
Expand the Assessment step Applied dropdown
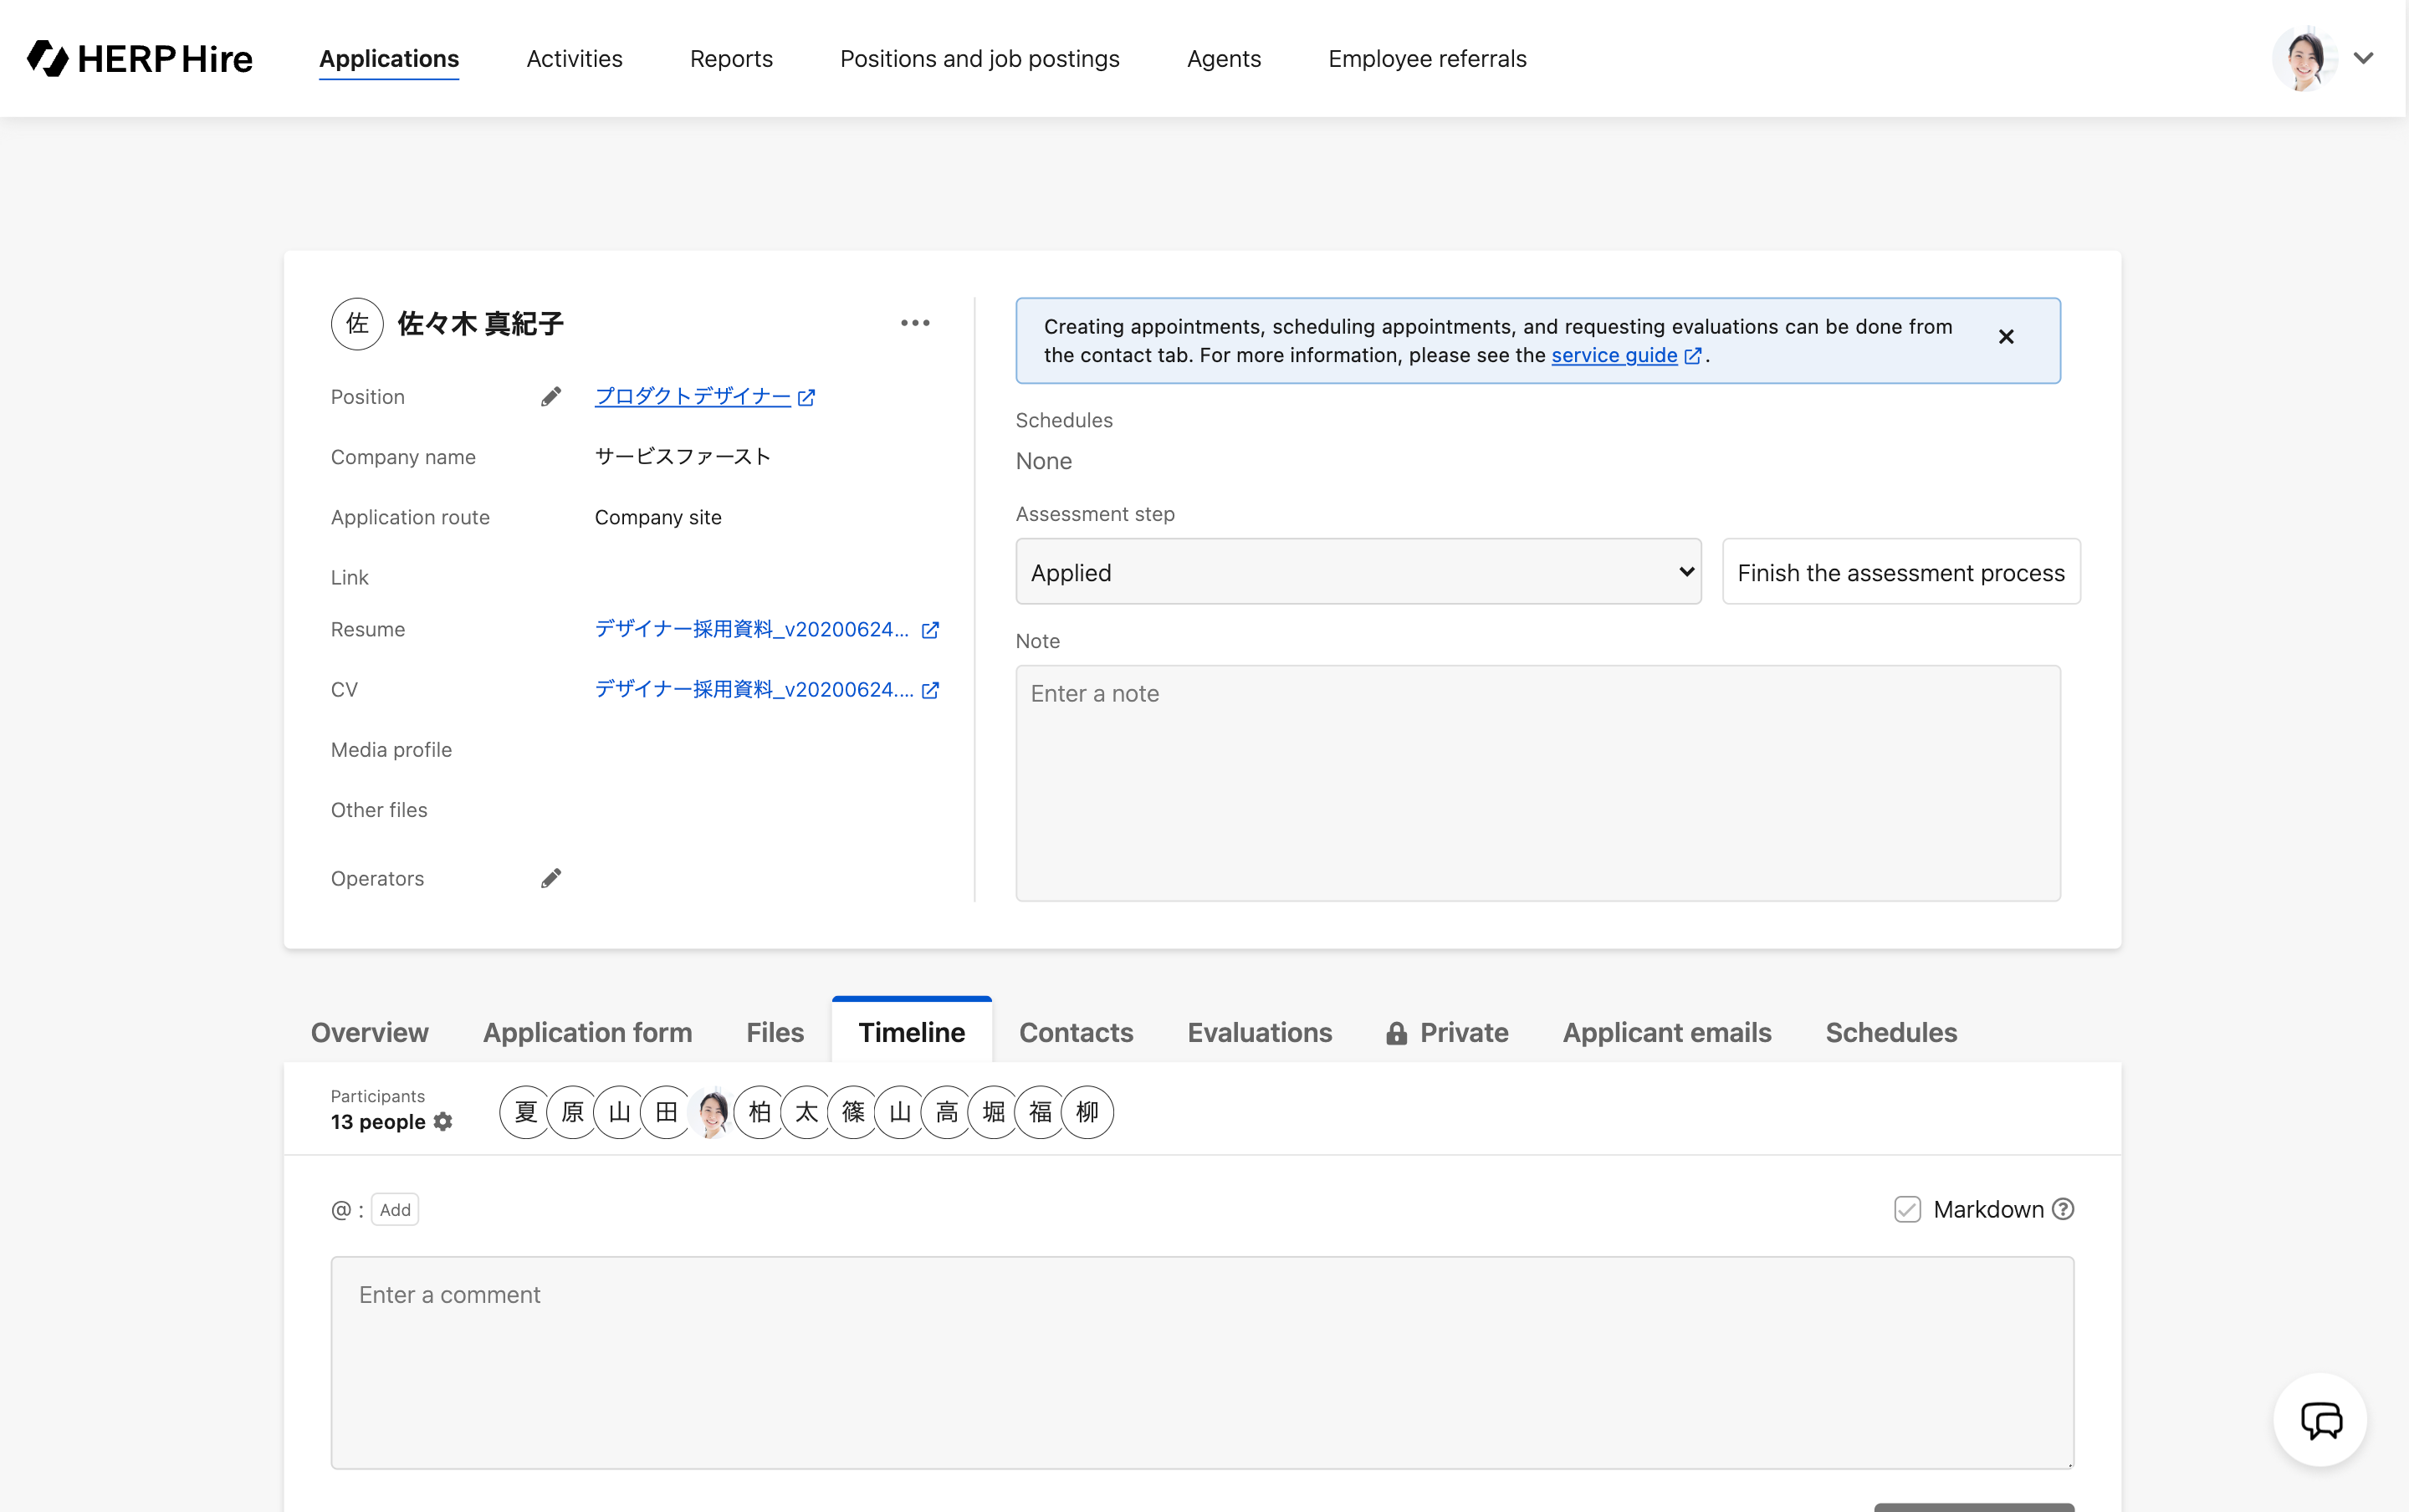pyautogui.click(x=1358, y=572)
